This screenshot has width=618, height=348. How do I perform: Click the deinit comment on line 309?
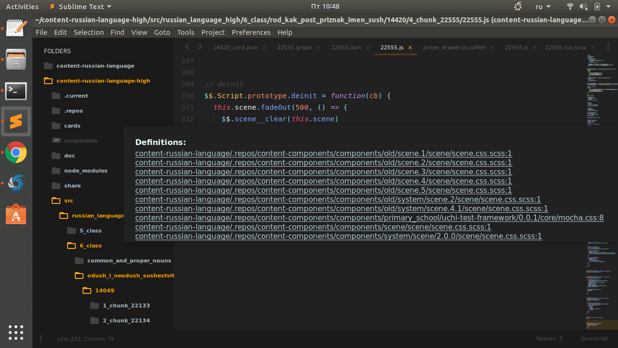224,84
